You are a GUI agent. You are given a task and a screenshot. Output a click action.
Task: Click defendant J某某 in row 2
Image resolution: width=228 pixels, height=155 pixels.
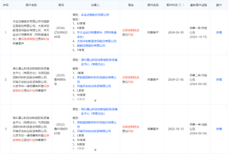tap(80, 73)
